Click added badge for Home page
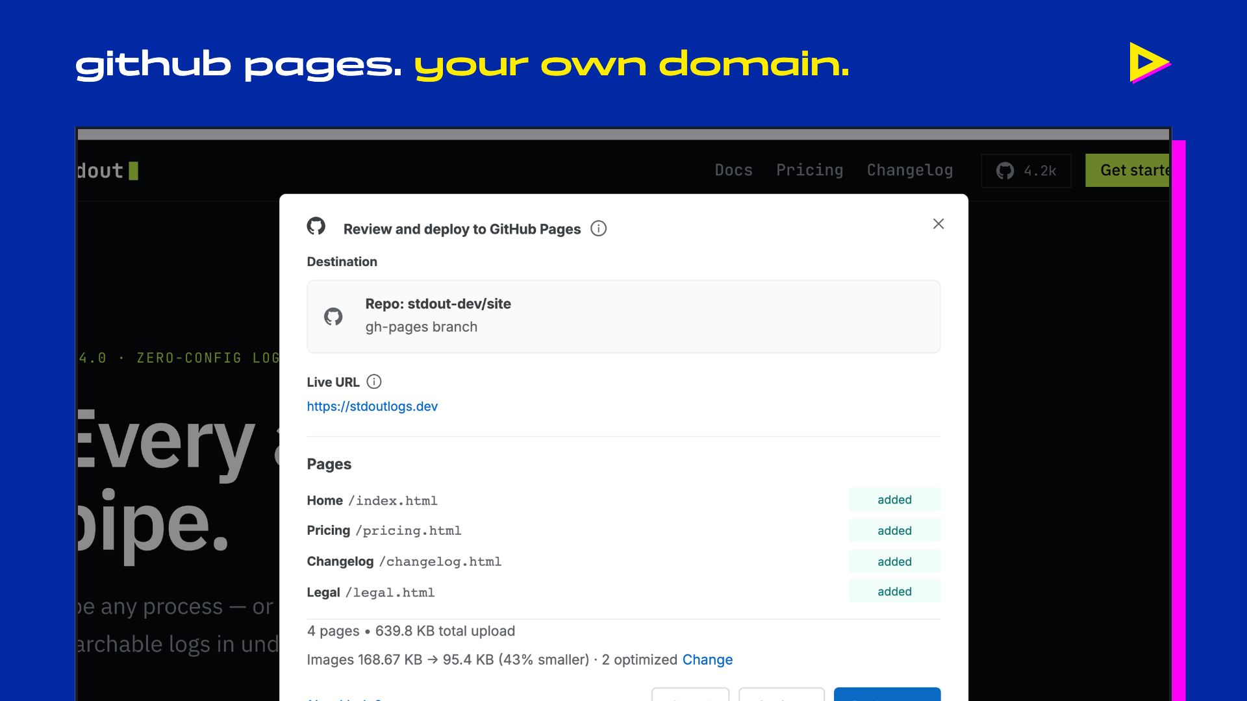Image resolution: width=1247 pixels, height=701 pixels. coord(894,500)
